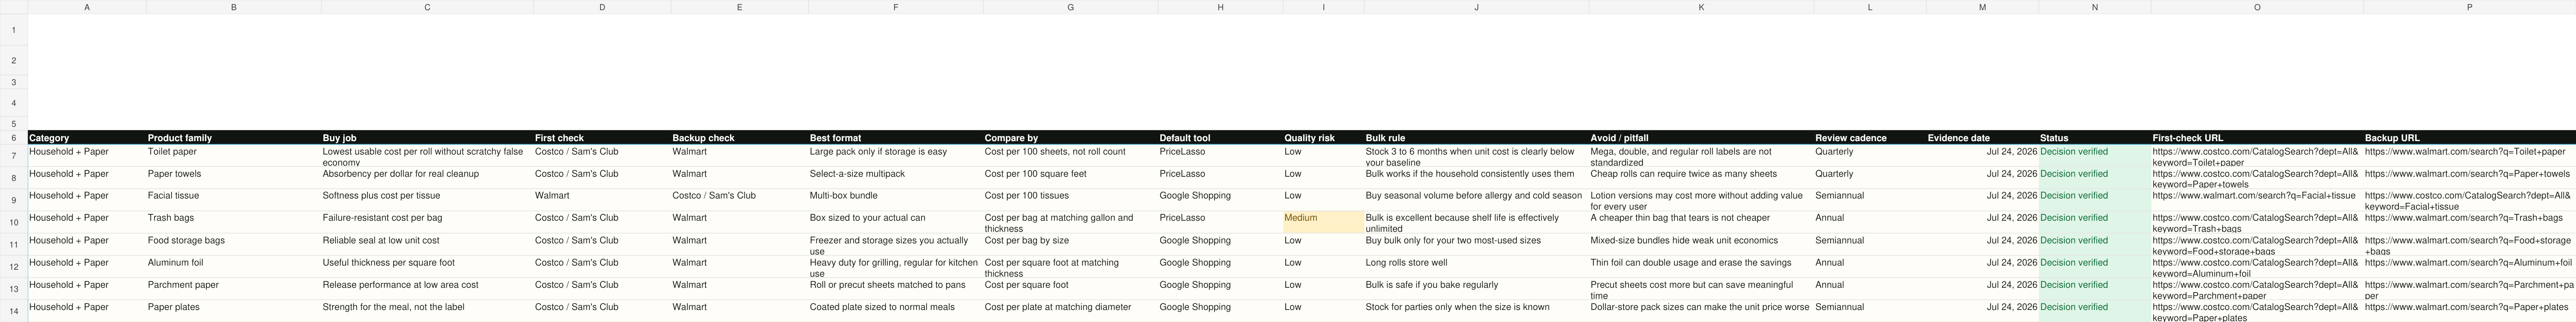Click 'Softness plus cost per tissue' cell

(427, 200)
